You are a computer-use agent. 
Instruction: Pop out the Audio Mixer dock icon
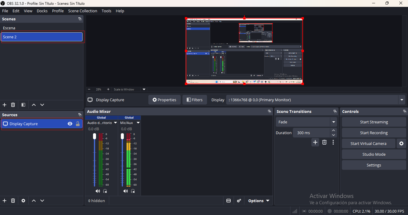click(270, 111)
